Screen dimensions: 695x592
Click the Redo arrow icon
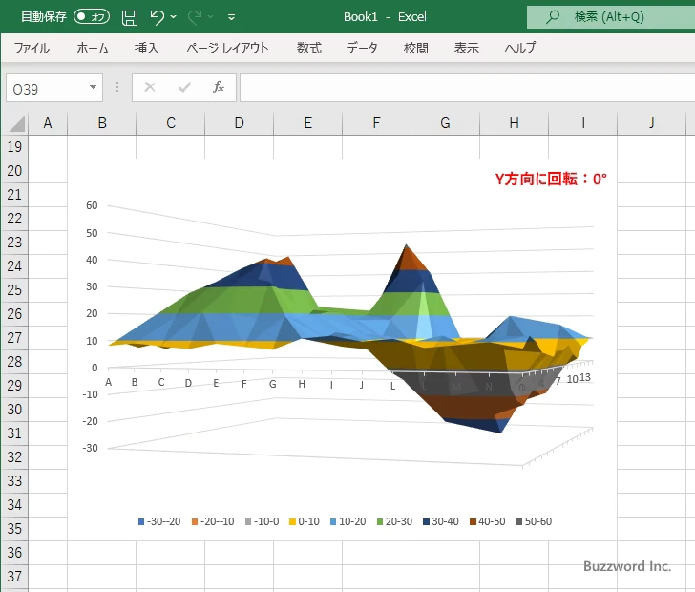click(195, 17)
